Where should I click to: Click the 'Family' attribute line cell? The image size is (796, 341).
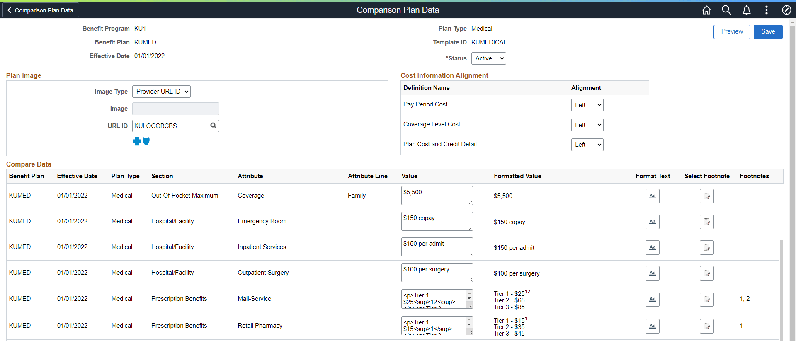point(357,196)
